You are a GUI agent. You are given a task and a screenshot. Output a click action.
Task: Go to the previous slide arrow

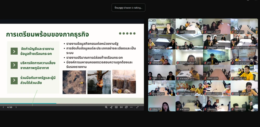(3, 107)
